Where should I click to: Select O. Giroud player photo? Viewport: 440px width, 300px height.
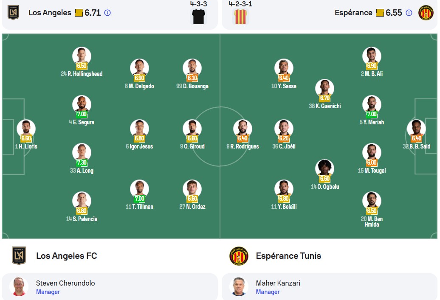click(x=192, y=129)
